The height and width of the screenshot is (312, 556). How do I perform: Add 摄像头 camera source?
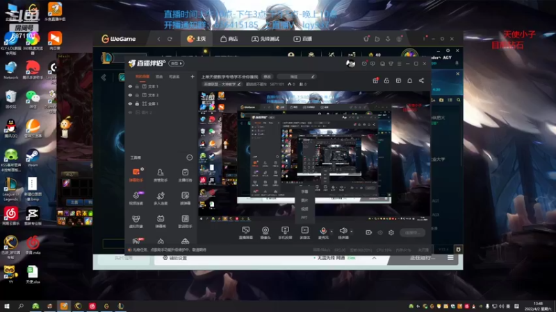coord(265,233)
